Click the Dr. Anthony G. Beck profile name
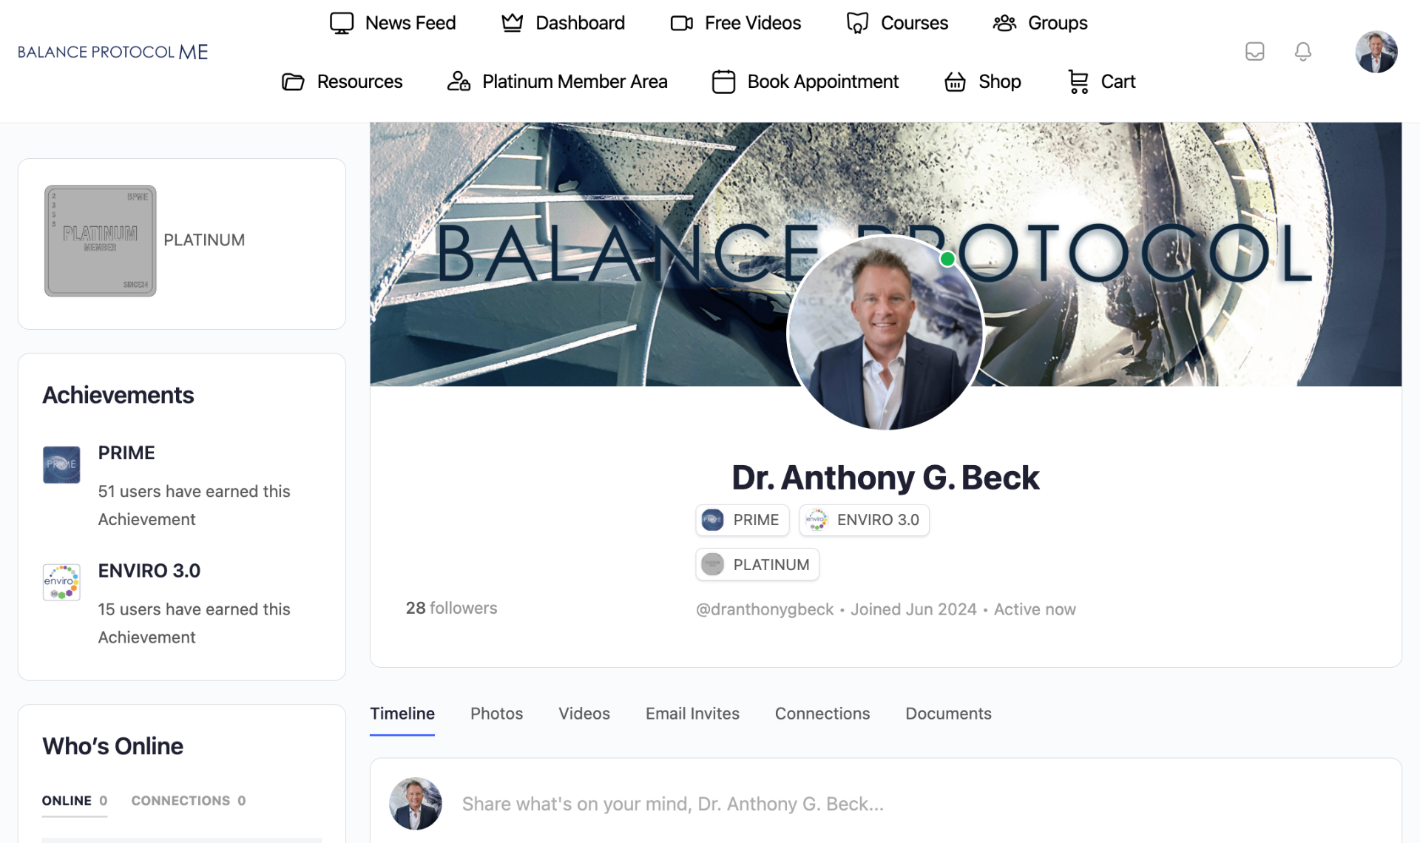The height and width of the screenshot is (843, 1420). point(885,478)
